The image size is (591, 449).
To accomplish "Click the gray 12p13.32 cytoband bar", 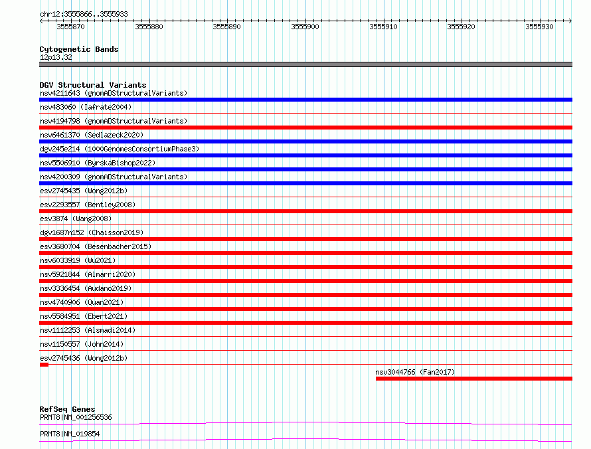I will click(x=305, y=64).
